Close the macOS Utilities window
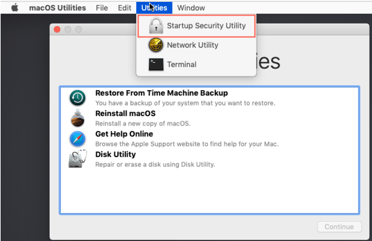The height and width of the screenshot is (241, 372). click(57, 29)
